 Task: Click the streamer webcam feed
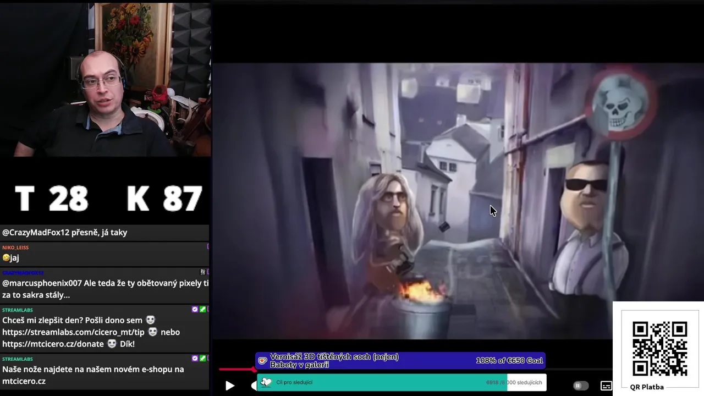(x=105, y=80)
